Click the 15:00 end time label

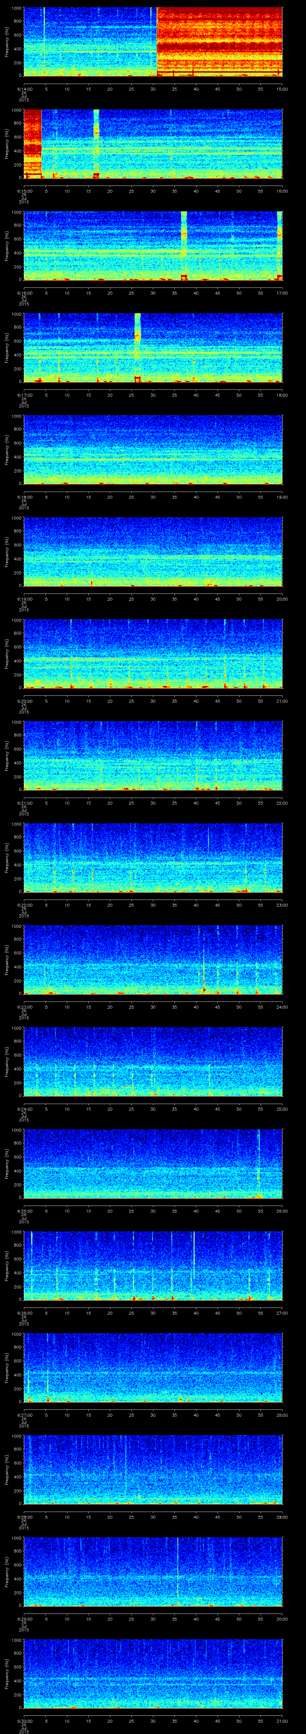282,89
